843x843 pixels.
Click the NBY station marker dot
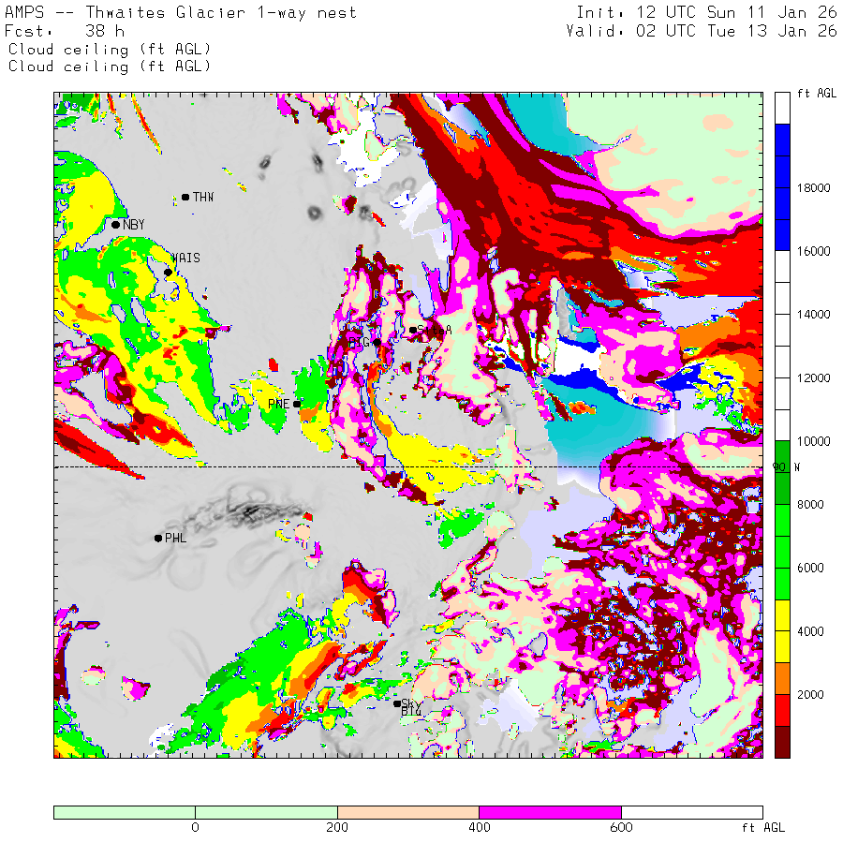[115, 225]
